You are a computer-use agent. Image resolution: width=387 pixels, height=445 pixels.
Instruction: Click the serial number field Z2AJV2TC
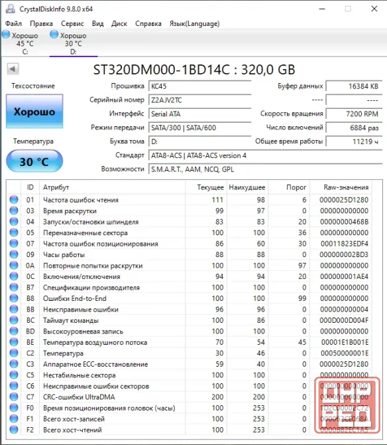(200, 100)
